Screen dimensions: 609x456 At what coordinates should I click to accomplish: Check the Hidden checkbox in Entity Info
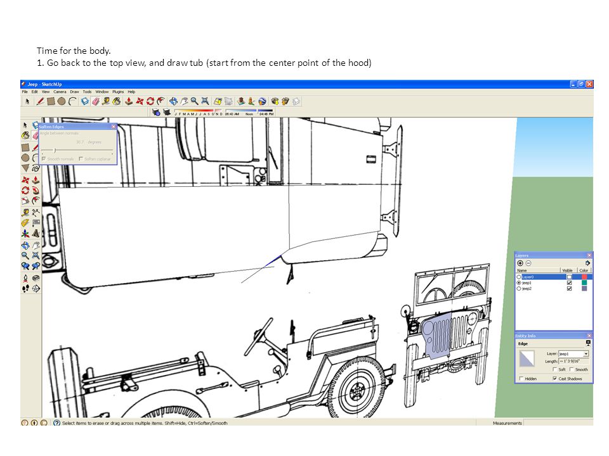click(521, 379)
